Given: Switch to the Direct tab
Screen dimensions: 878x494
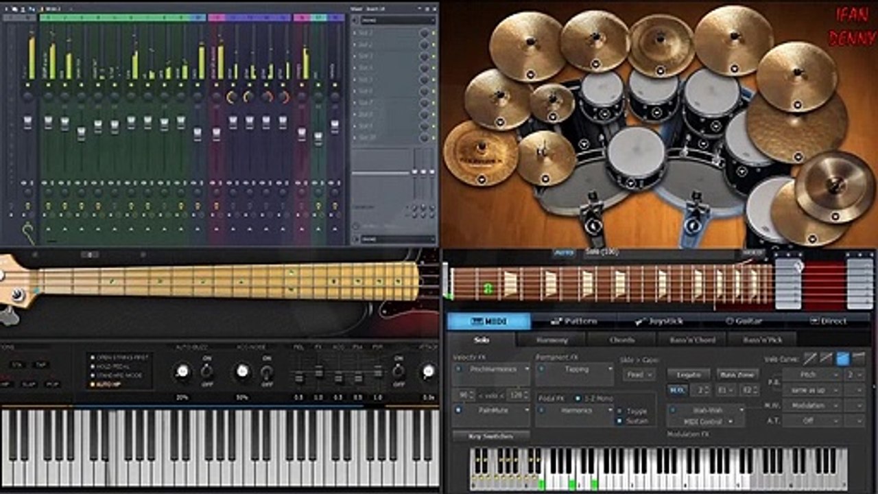Looking at the screenshot, I should (828, 321).
